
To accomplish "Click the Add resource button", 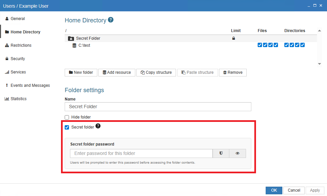I will point(117,72).
